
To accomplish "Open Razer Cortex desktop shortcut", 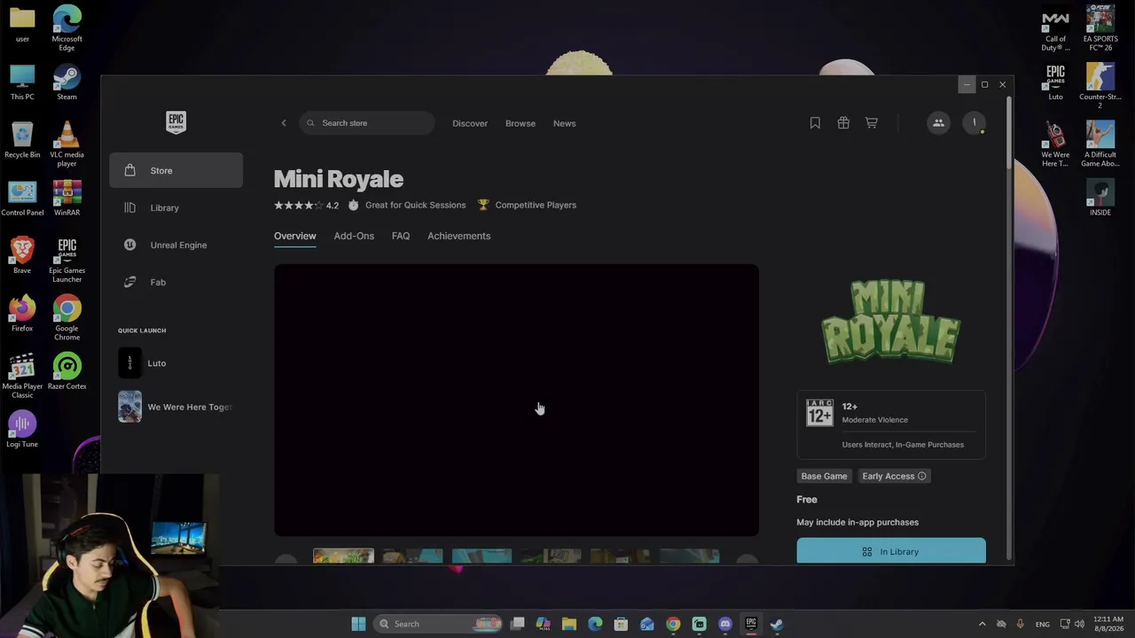I will coord(67,371).
